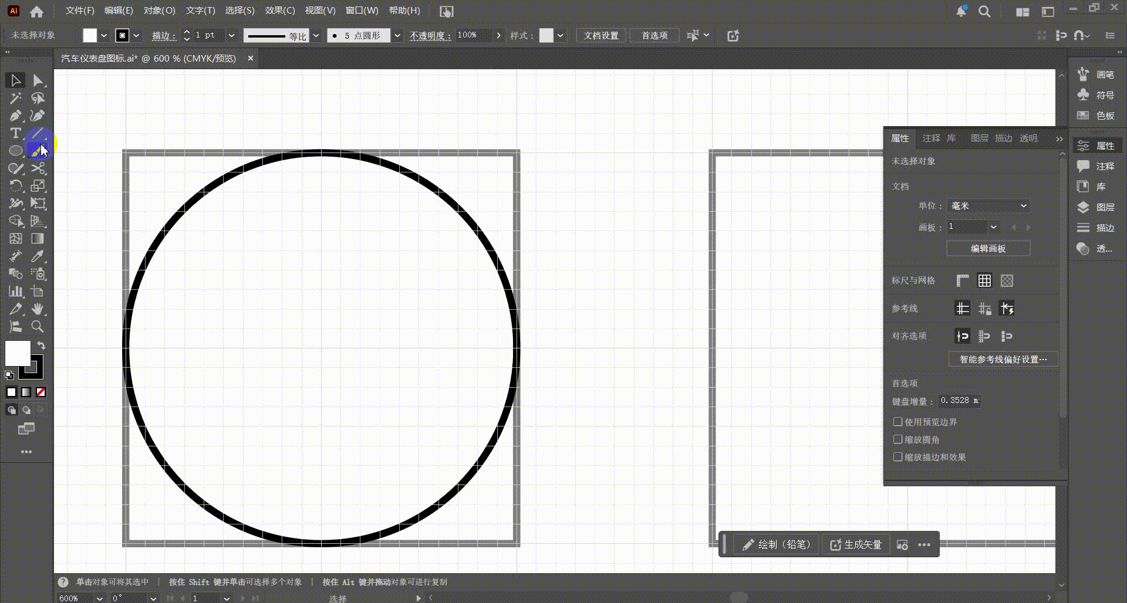Open the 窗口(W) menu
This screenshot has height=603, width=1127.
click(362, 11)
